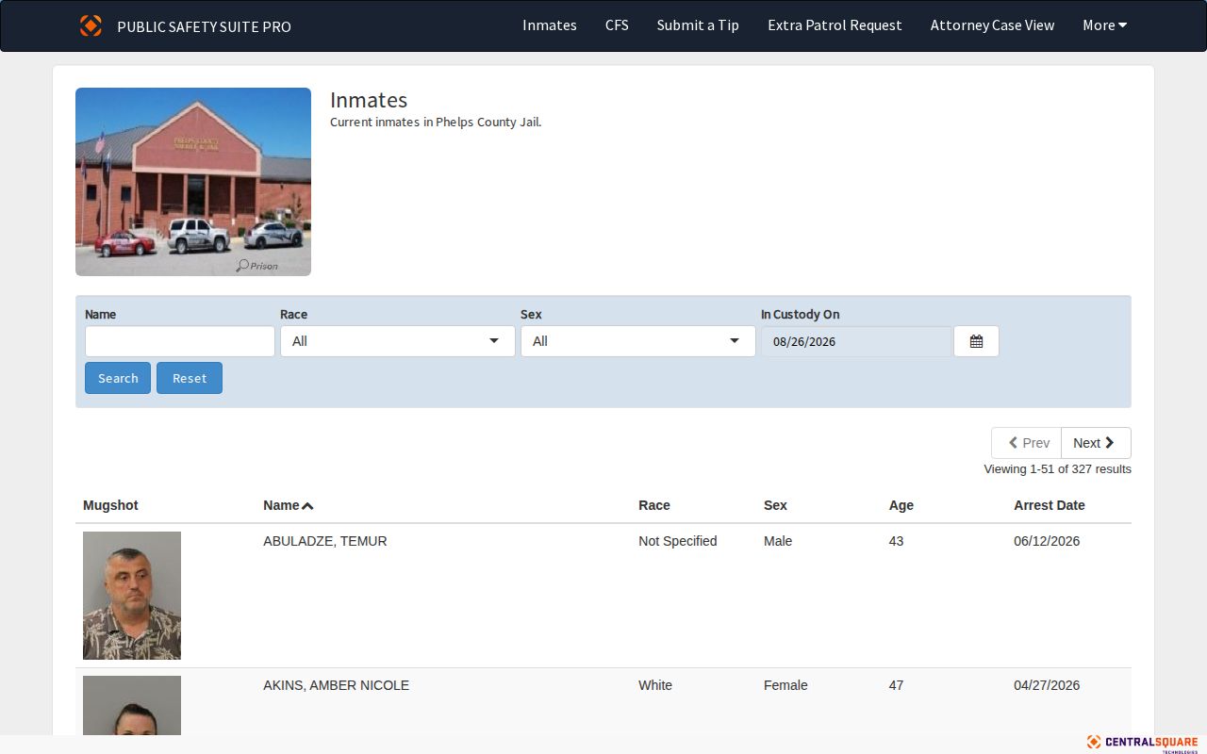1207x754 pixels.
Task: Expand the Sex filter dropdown
Action: coord(638,341)
